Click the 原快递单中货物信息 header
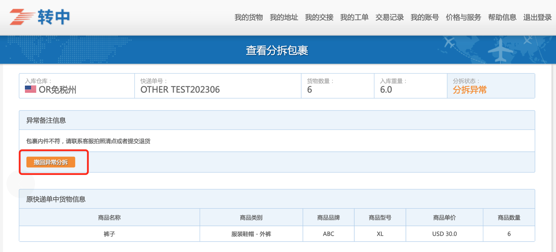The image size is (556, 252). [277, 199]
